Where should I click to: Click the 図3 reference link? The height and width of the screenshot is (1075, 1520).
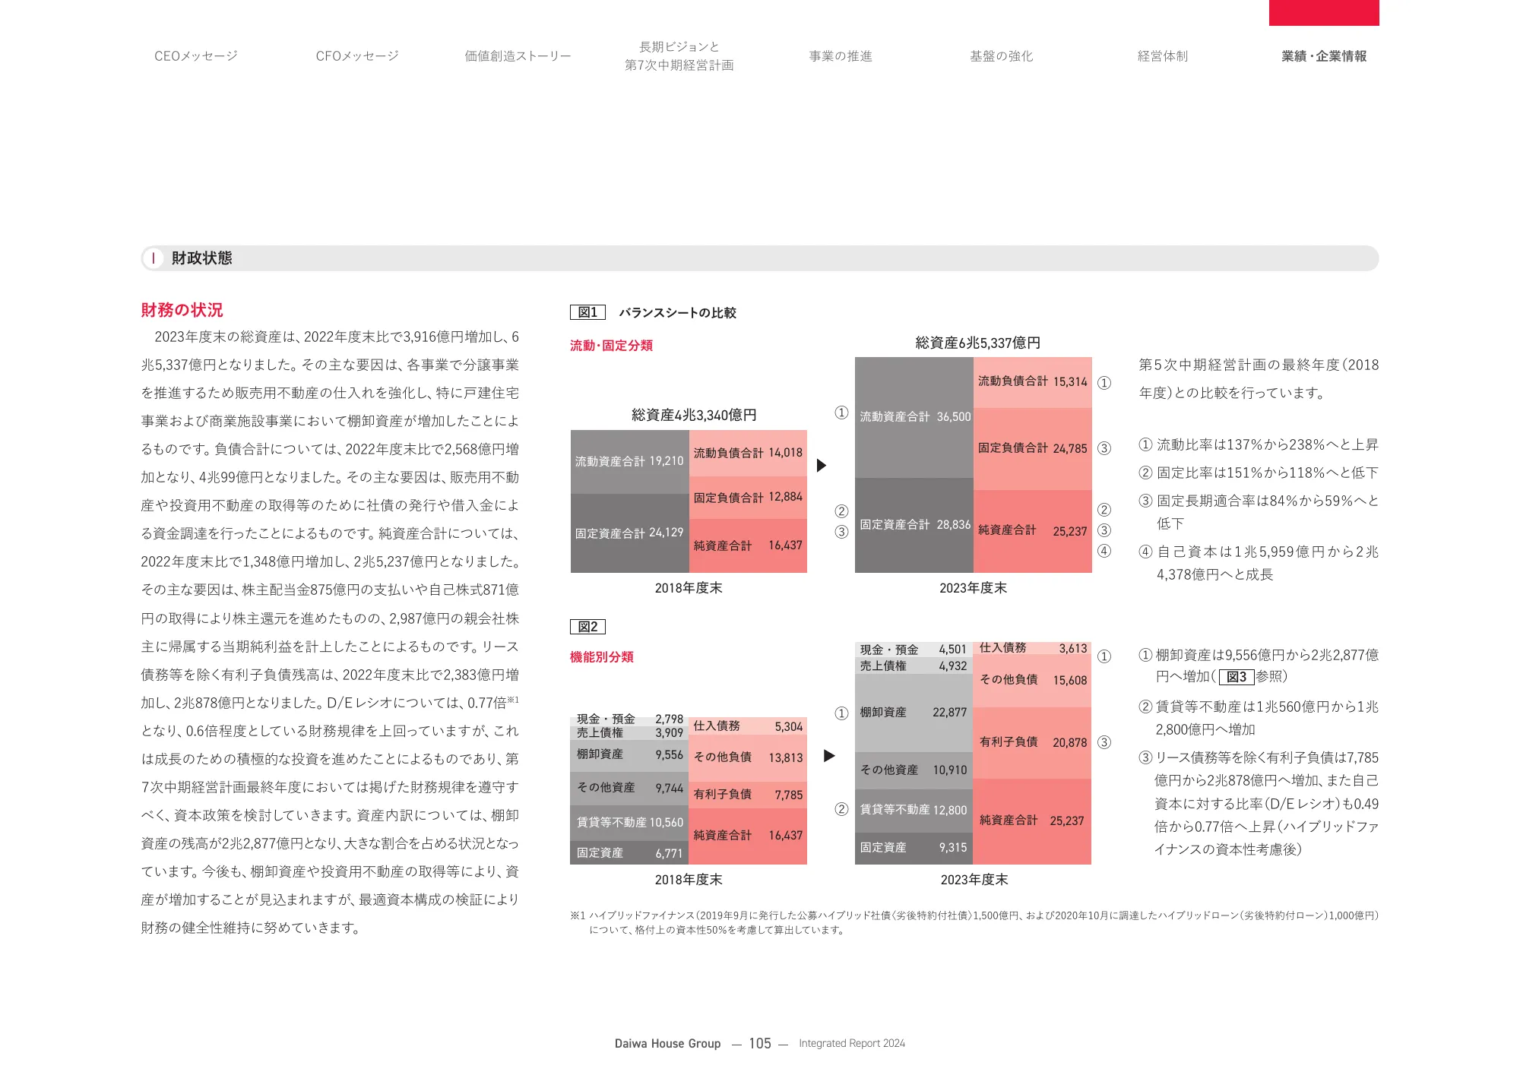point(1237,677)
